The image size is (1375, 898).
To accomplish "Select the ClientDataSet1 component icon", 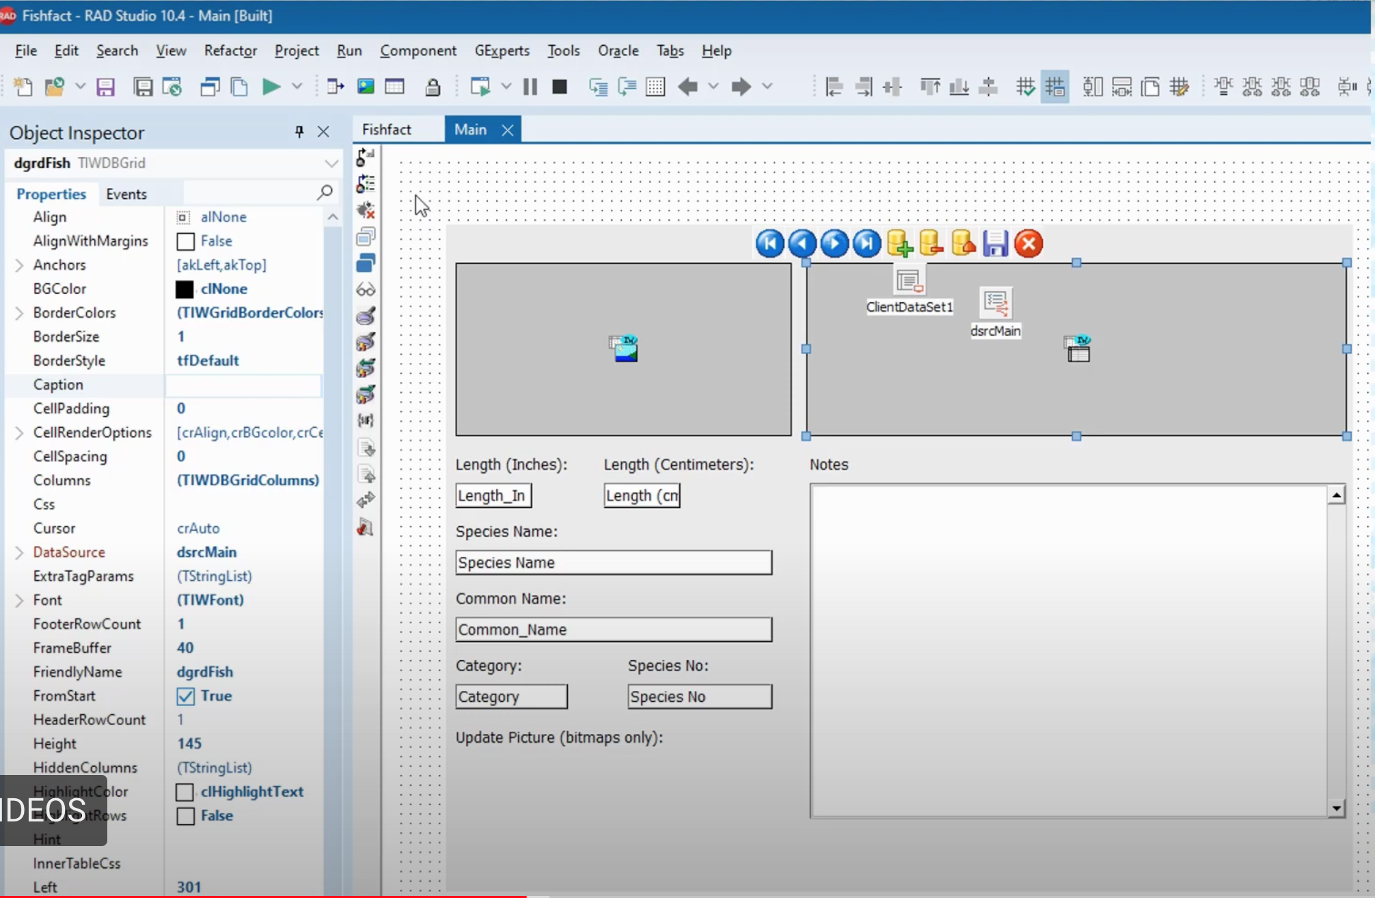I will click(x=909, y=281).
